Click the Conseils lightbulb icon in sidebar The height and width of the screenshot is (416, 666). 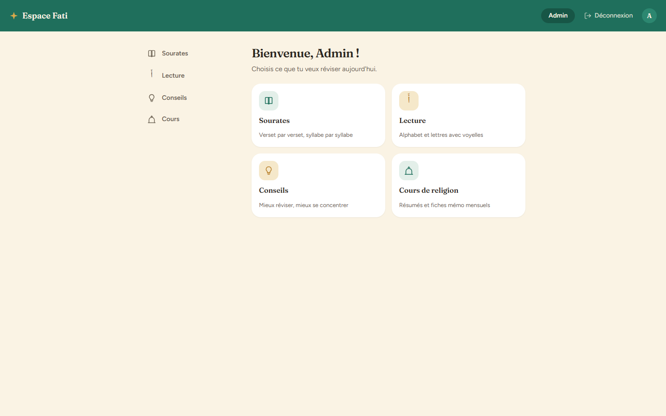(152, 98)
